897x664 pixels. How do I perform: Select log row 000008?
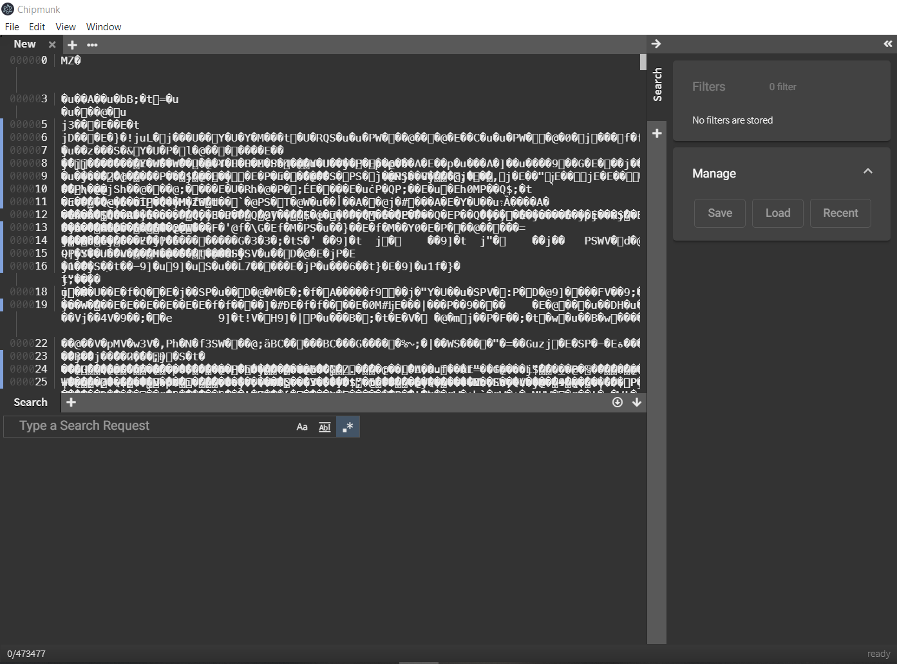(x=322, y=163)
